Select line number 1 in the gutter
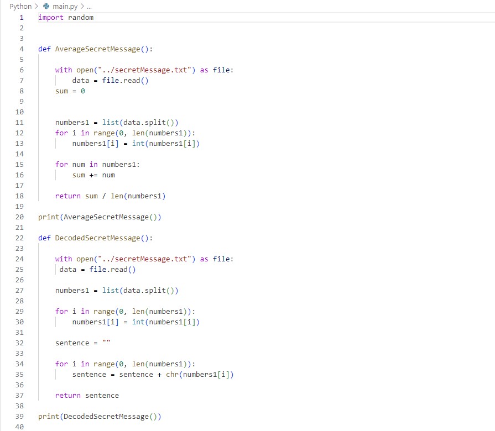This screenshot has width=495, height=431. 22,18
